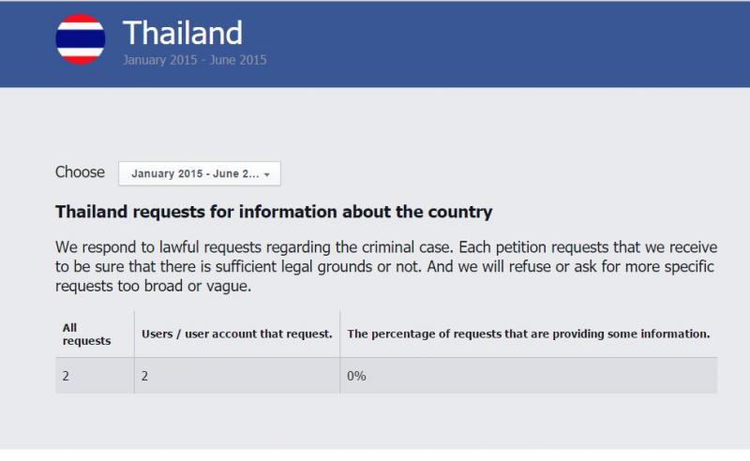Click the value 2 under Users column
Viewport: 750px width, 461px height.
click(145, 376)
